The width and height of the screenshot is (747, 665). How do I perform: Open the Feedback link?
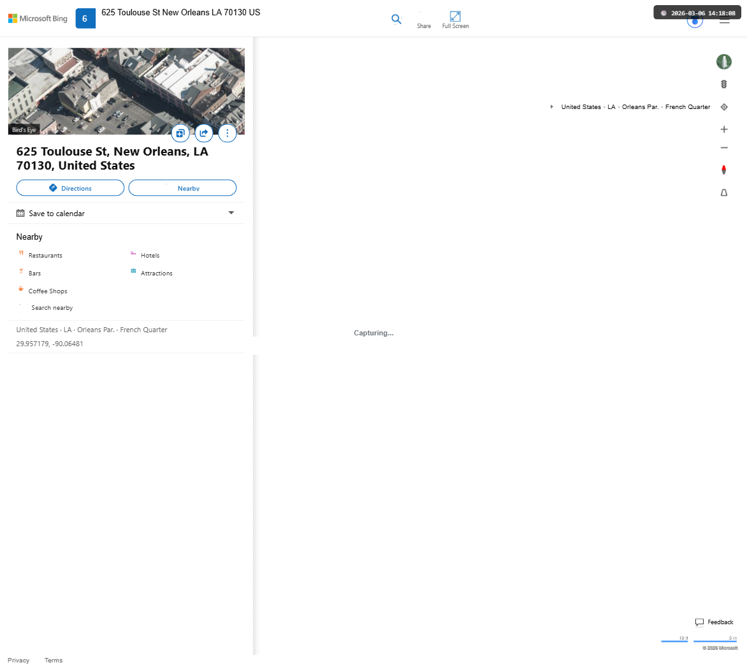714,622
